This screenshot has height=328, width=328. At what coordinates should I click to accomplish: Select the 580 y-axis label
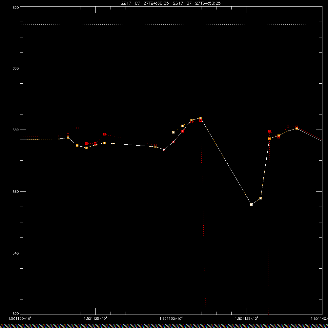point(16,130)
